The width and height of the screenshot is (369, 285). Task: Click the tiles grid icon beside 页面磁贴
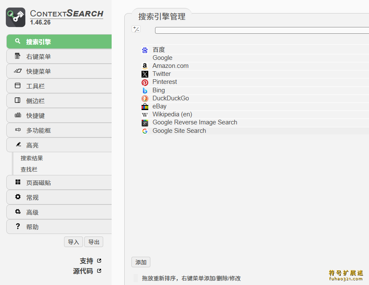point(18,182)
